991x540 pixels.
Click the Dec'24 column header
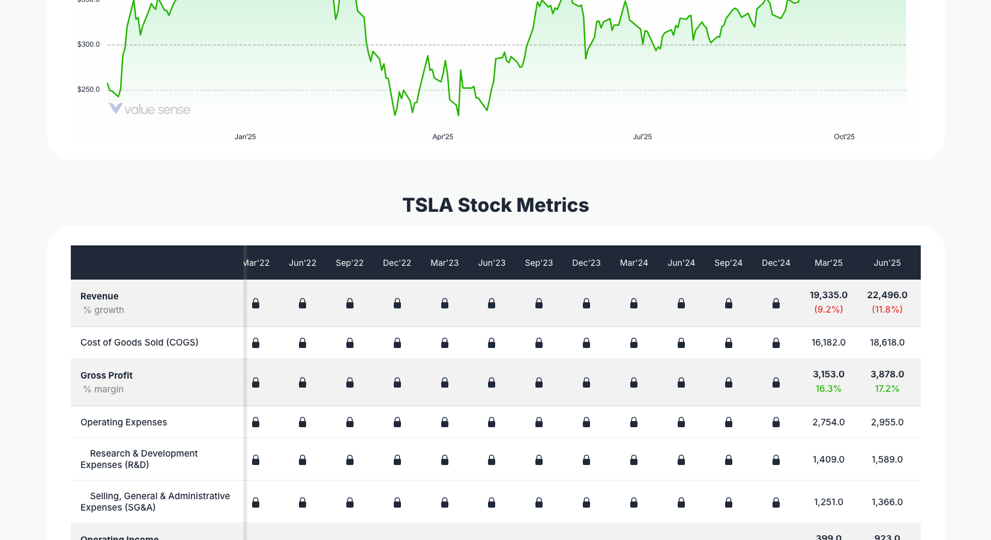(776, 262)
